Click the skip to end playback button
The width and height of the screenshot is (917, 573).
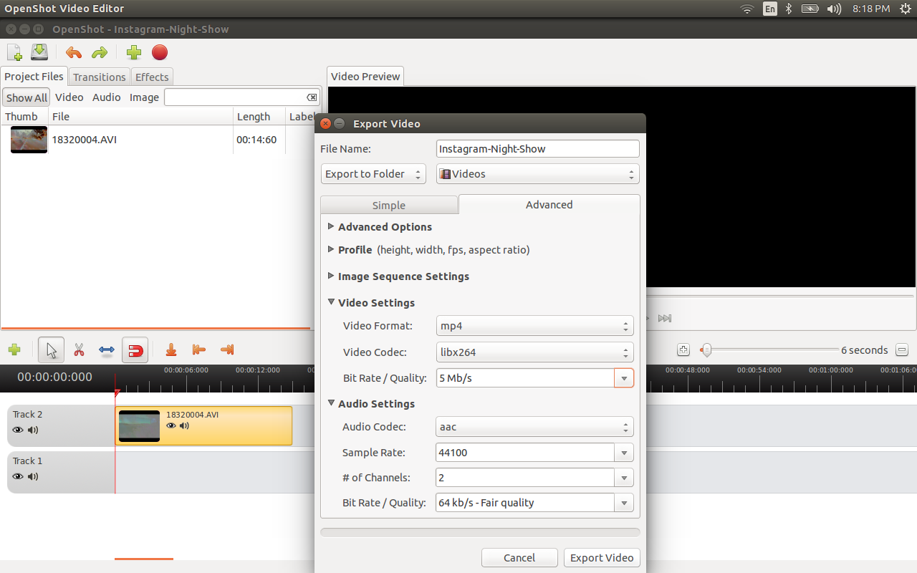pos(665,318)
